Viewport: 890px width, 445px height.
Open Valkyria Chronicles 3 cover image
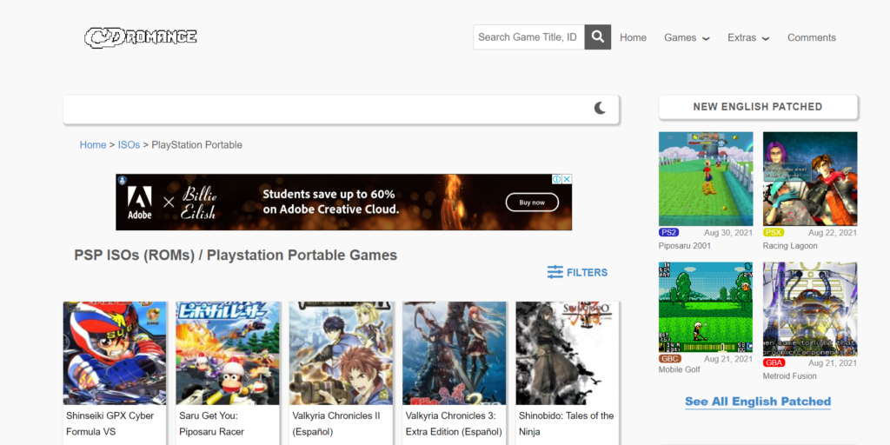click(454, 353)
